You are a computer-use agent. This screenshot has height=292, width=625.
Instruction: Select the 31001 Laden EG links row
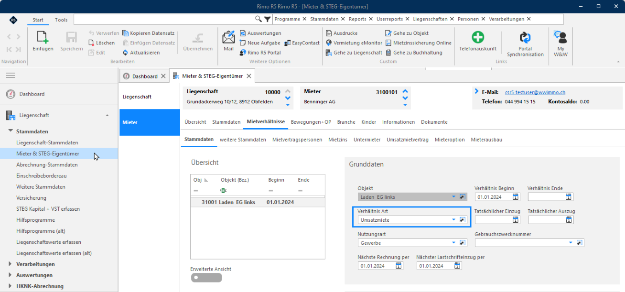(x=258, y=202)
